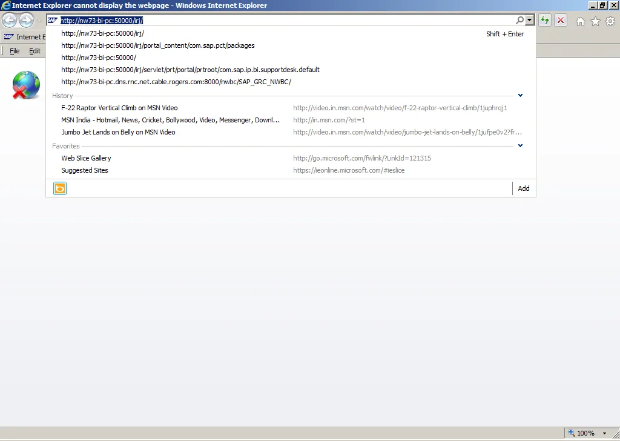This screenshot has width=620, height=441.
Task: Open Favorites star icon
Action: pos(596,21)
